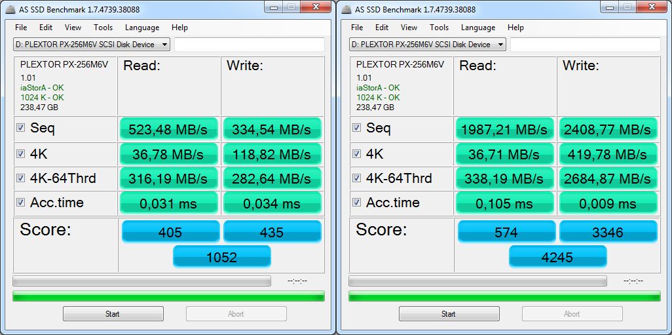Screen dimensions: 672x335
Task: Click 4K read result 36,71 MB/s
Action: (505, 154)
